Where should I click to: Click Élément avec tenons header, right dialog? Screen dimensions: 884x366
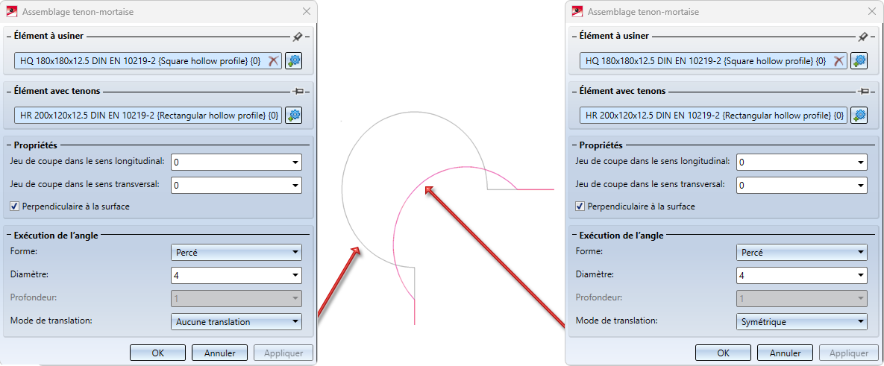click(622, 91)
